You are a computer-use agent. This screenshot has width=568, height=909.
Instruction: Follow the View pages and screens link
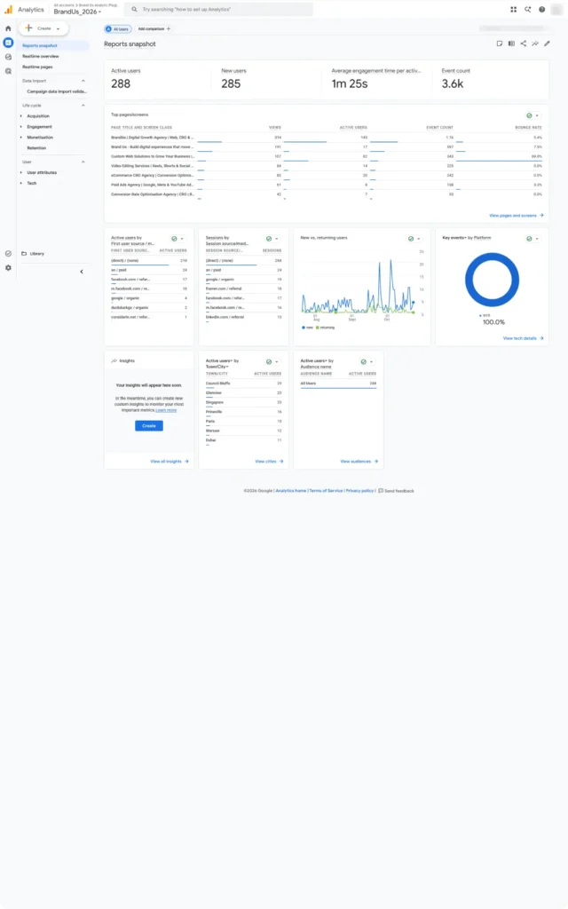[x=516, y=215]
